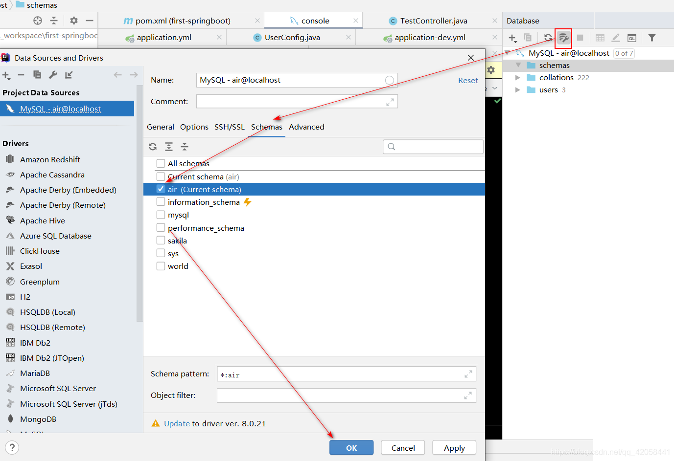The height and width of the screenshot is (461, 674).
Task: Open the help question mark button
Action: 12,447
